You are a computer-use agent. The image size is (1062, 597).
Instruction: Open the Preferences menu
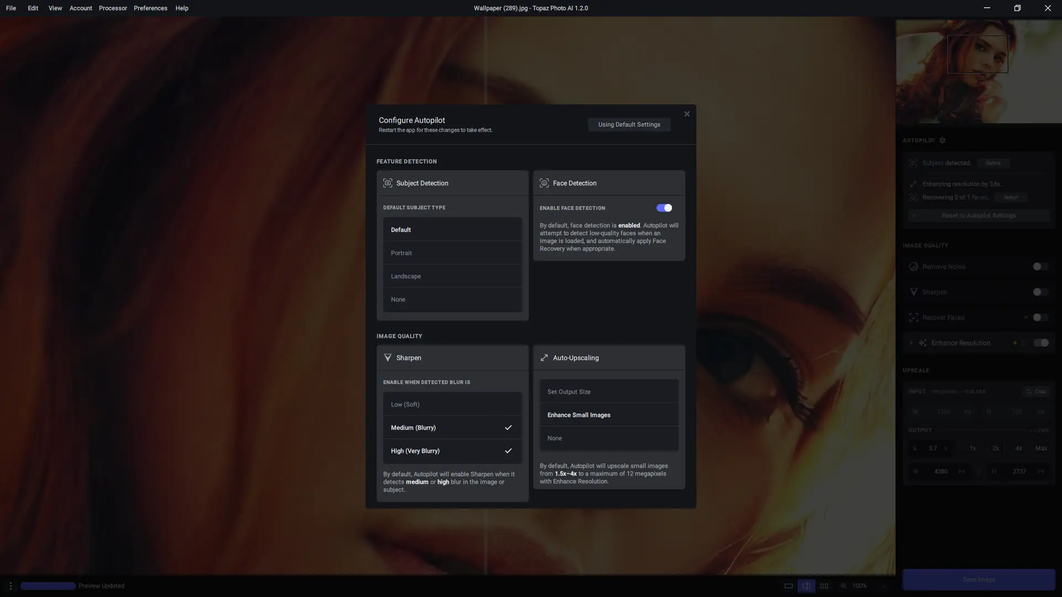click(x=150, y=8)
